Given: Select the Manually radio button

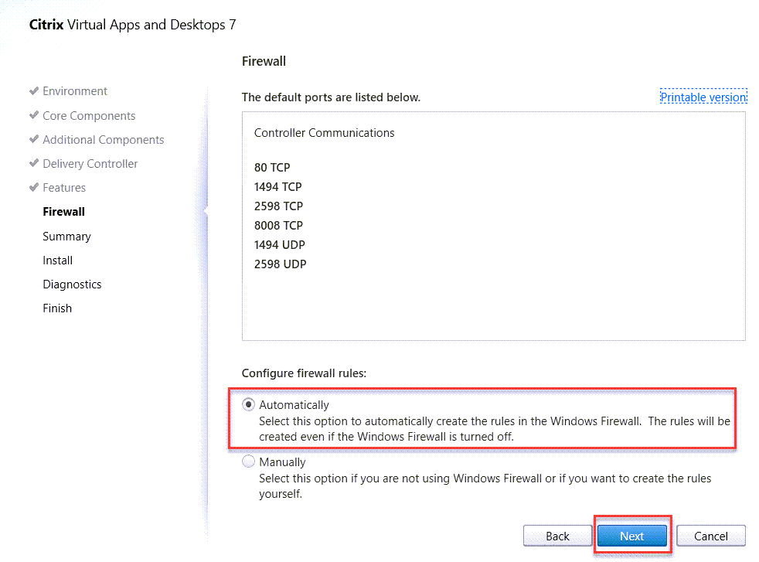Looking at the screenshot, I should click(x=248, y=462).
